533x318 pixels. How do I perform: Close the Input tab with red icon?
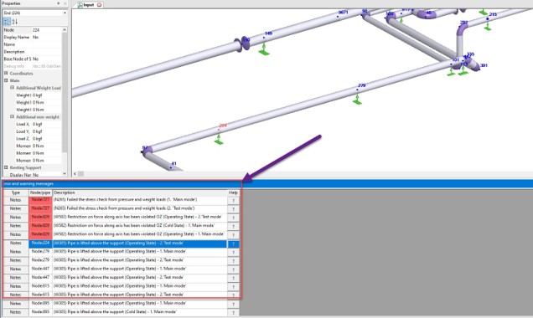(99, 5)
